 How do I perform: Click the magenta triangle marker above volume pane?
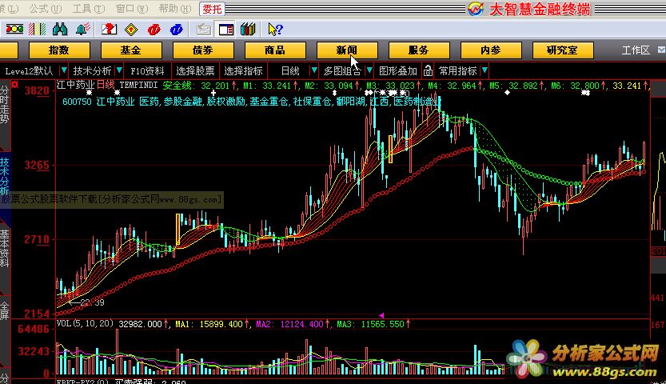pos(381,315)
